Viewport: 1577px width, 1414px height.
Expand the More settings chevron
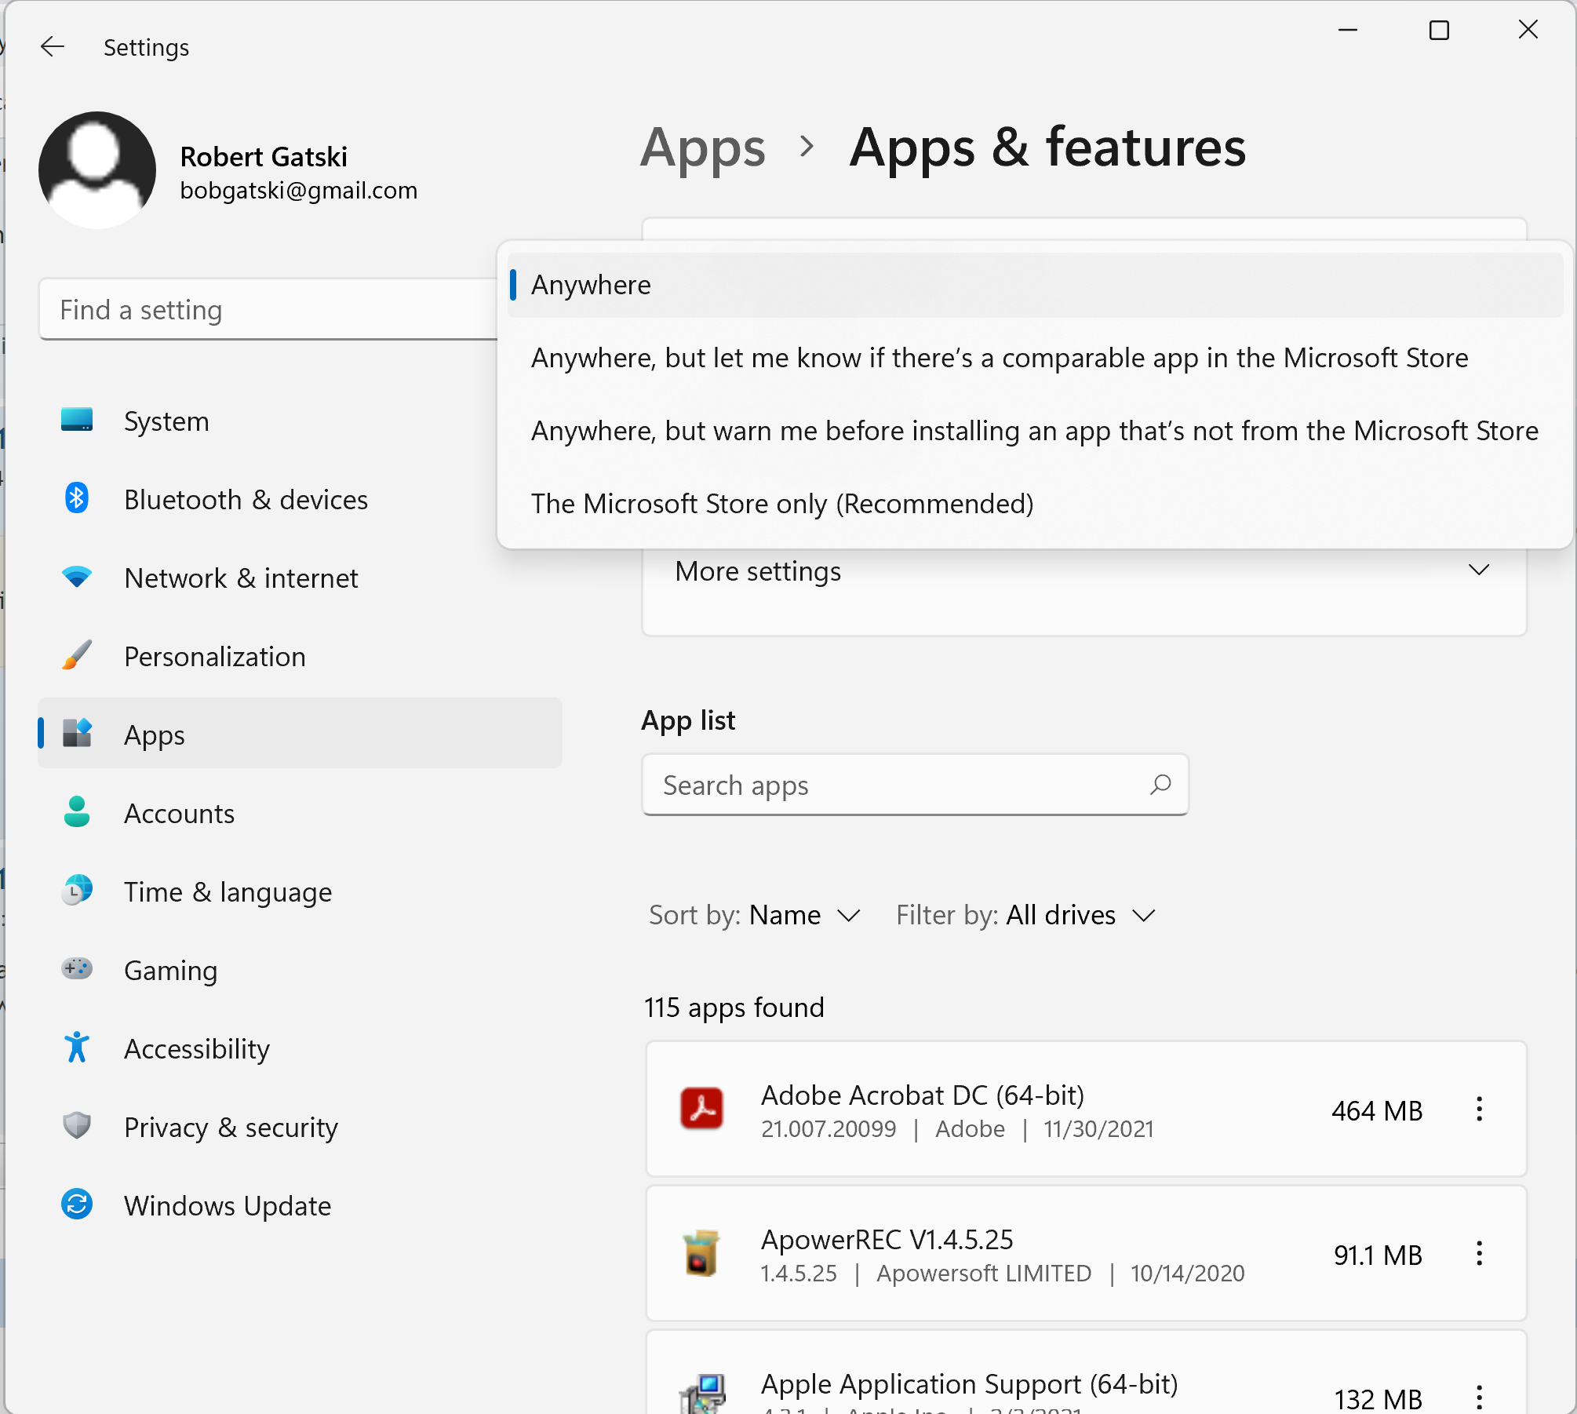1478,570
